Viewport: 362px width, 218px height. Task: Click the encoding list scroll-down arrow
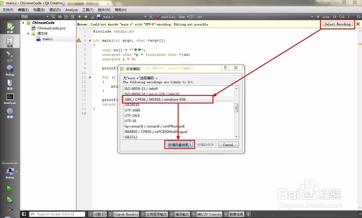pos(236,137)
